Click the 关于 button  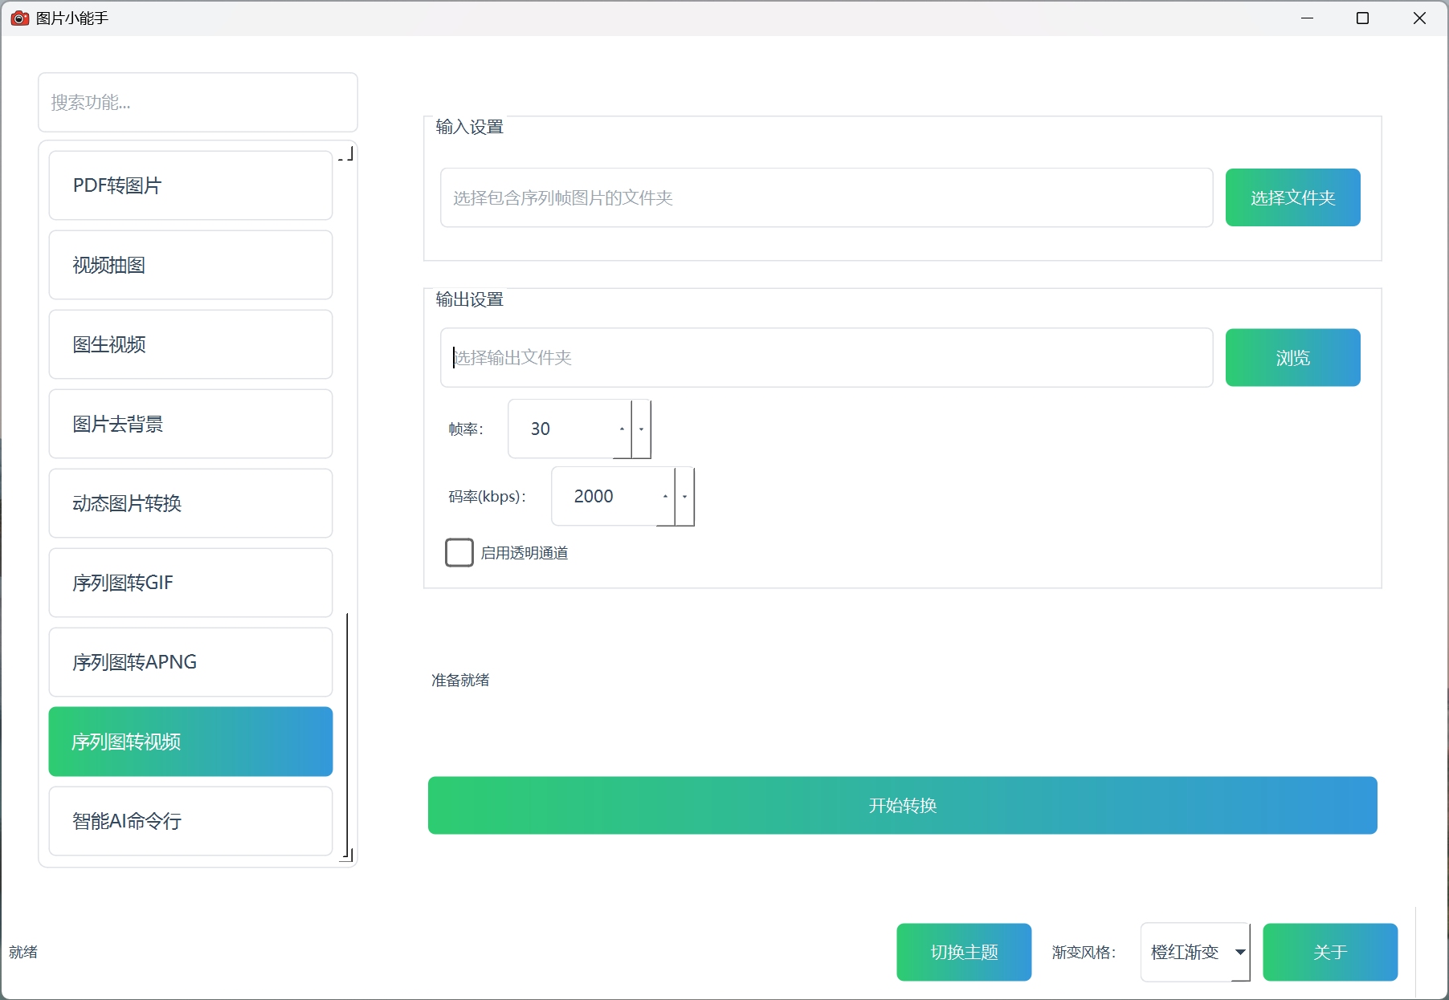pos(1330,952)
